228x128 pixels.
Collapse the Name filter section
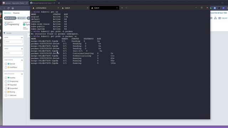[x=22, y=38]
